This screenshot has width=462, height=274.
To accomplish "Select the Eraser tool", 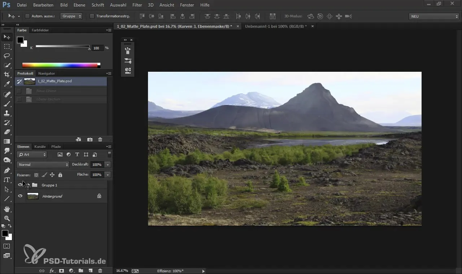I will click(x=7, y=132).
